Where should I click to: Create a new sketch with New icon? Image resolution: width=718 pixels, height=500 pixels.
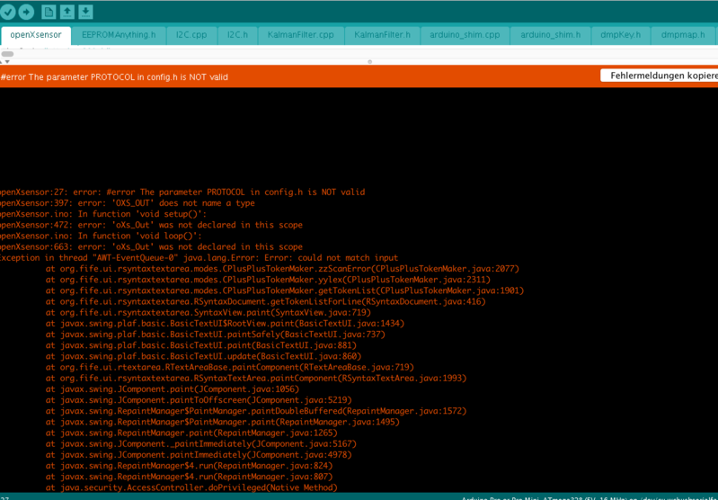pos(49,12)
